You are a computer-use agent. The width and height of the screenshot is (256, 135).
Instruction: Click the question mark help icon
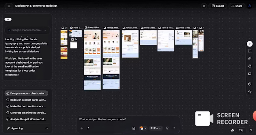point(251,130)
